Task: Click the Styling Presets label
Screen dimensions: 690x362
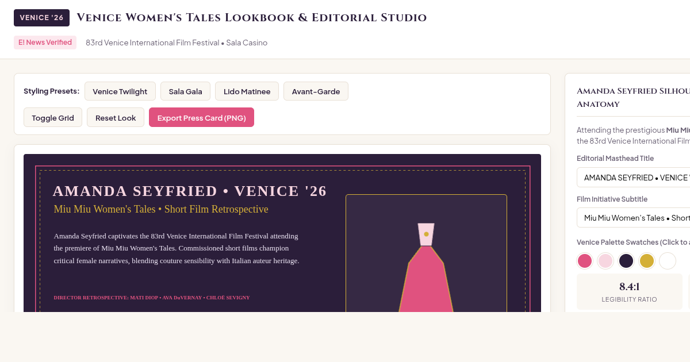Action: coord(51,91)
